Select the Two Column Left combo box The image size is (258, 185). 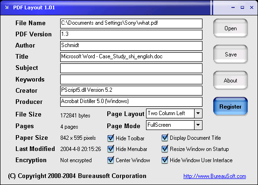click(174, 113)
